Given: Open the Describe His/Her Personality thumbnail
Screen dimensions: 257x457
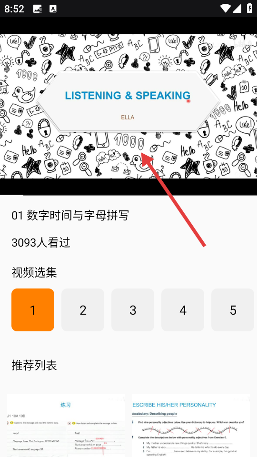Looking at the screenshot, I should 191,426.
